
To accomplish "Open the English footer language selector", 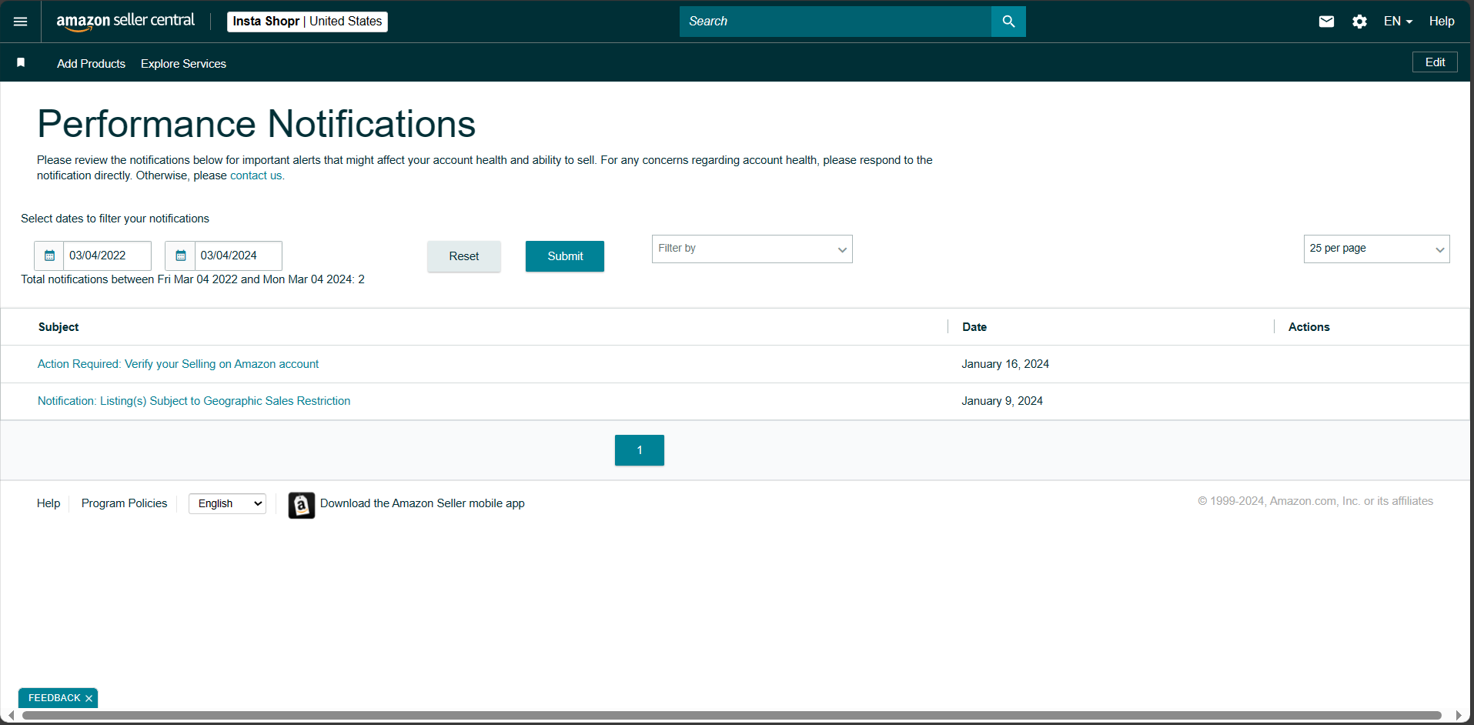I will coord(227,503).
